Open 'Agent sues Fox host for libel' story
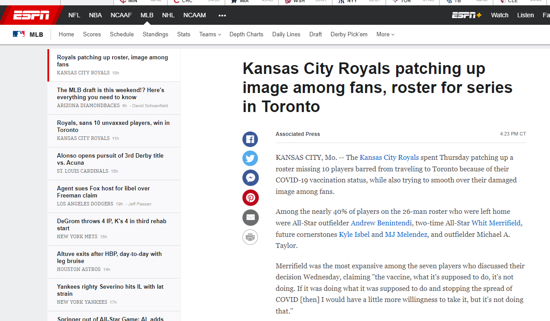 pos(103,192)
